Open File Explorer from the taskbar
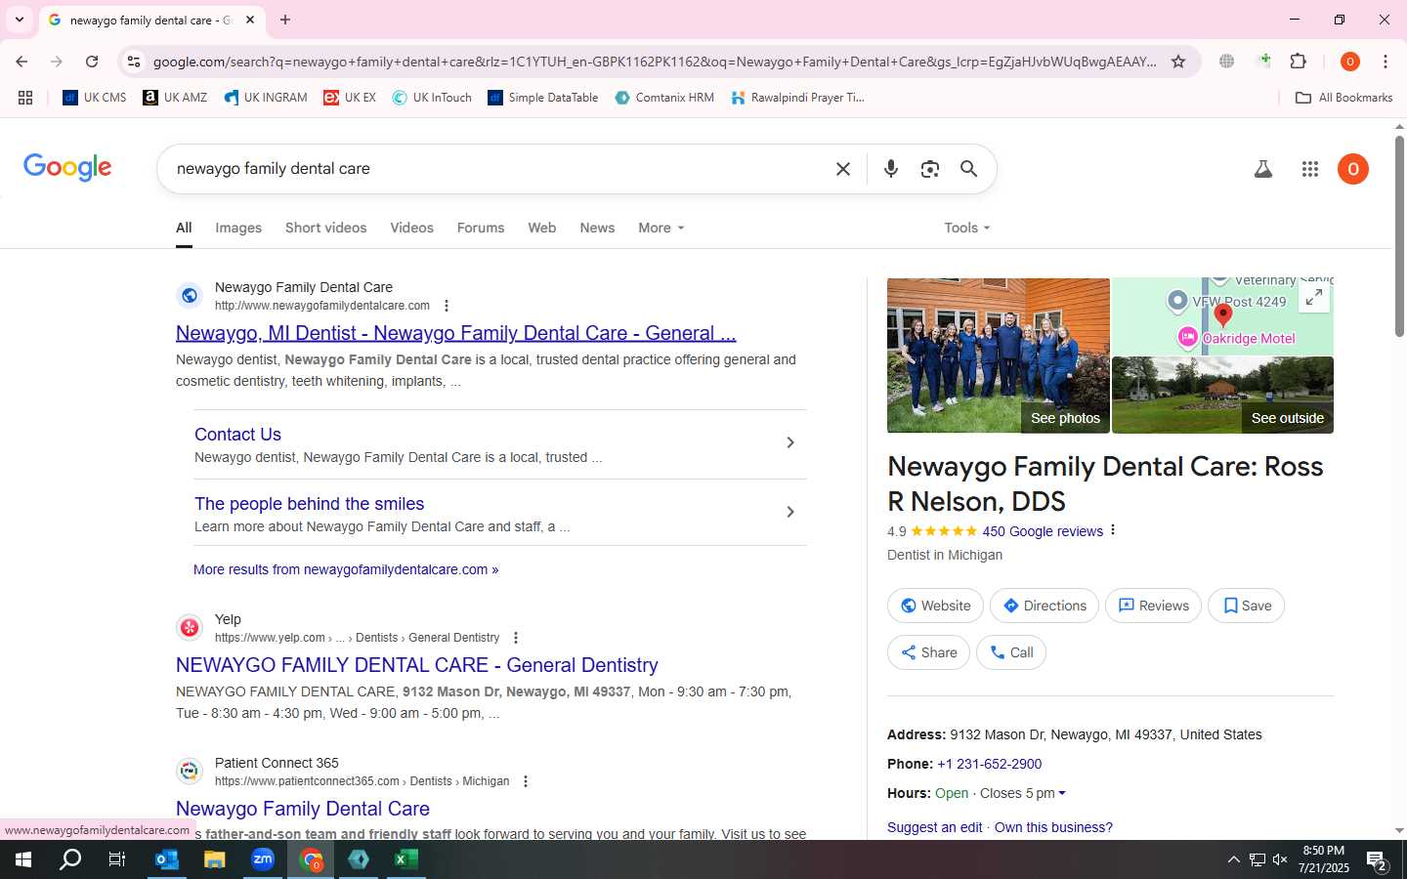The height and width of the screenshot is (879, 1407). [x=214, y=859]
